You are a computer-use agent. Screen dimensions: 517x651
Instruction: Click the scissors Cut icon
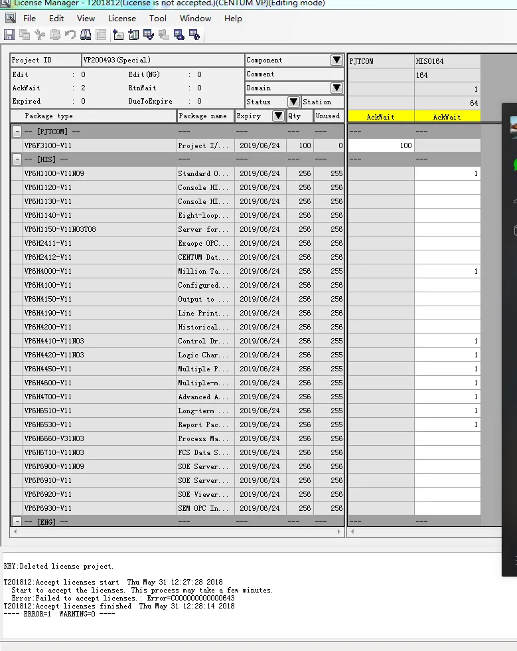40,35
